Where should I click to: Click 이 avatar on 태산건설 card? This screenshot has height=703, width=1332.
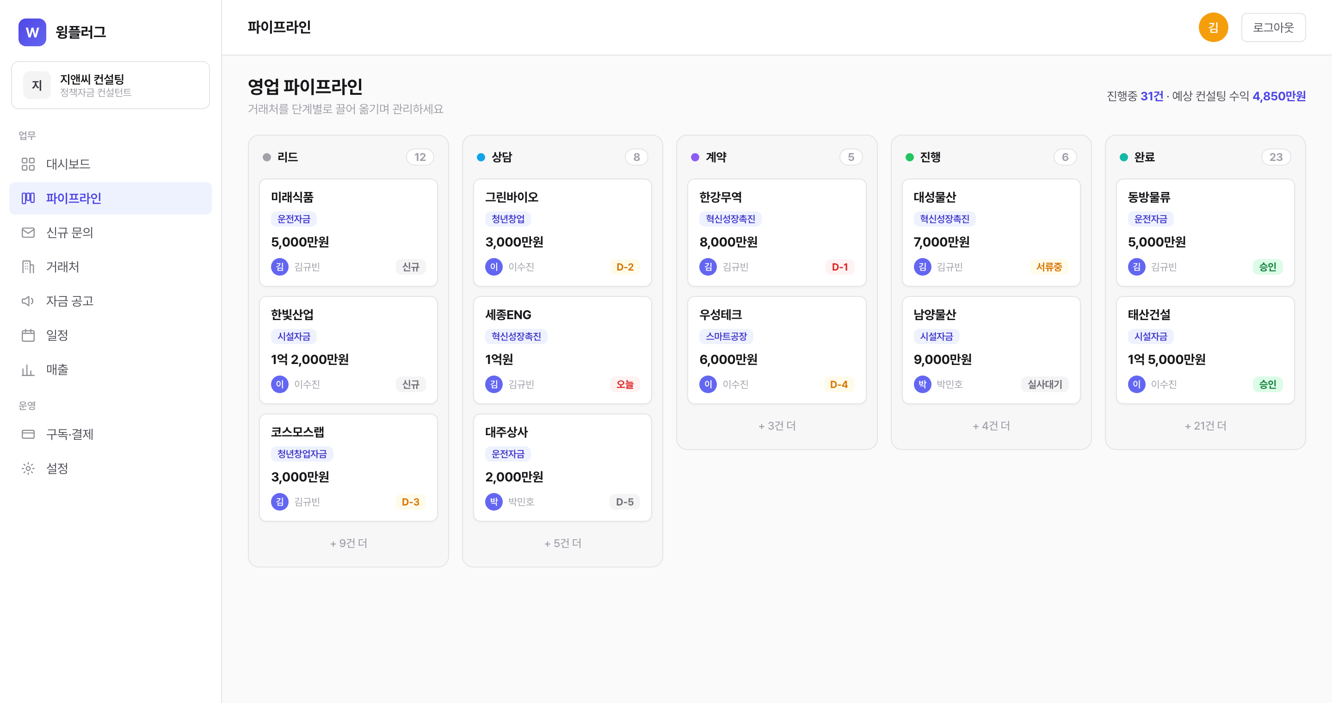pyautogui.click(x=1136, y=384)
